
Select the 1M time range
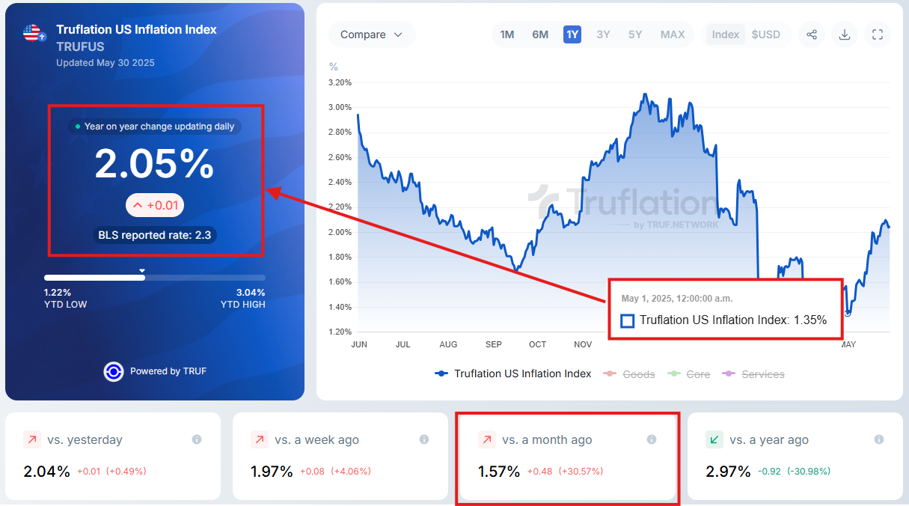(507, 34)
